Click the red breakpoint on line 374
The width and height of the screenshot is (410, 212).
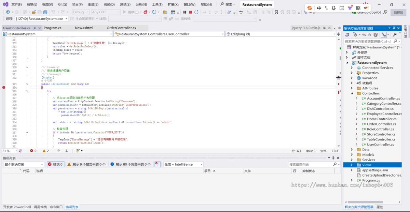coord(3,87)
